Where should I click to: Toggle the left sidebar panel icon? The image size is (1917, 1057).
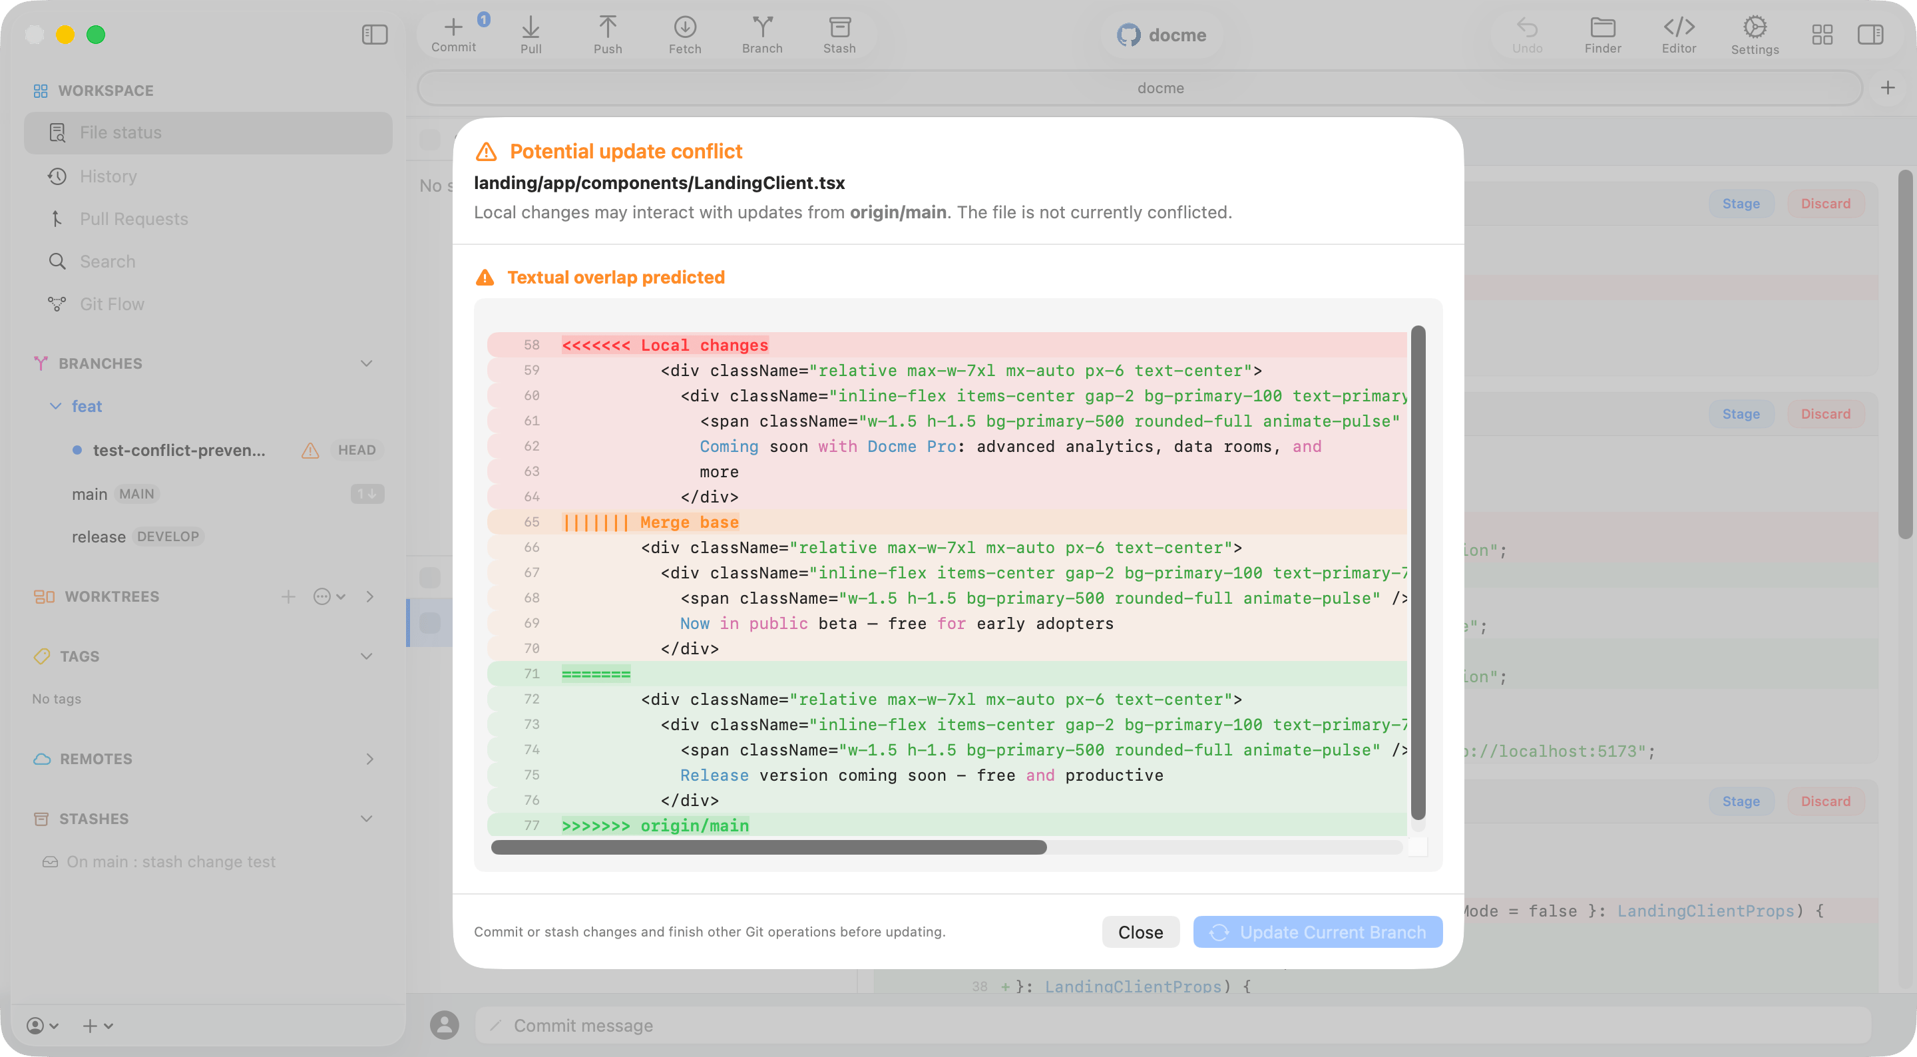pos(375,34)
